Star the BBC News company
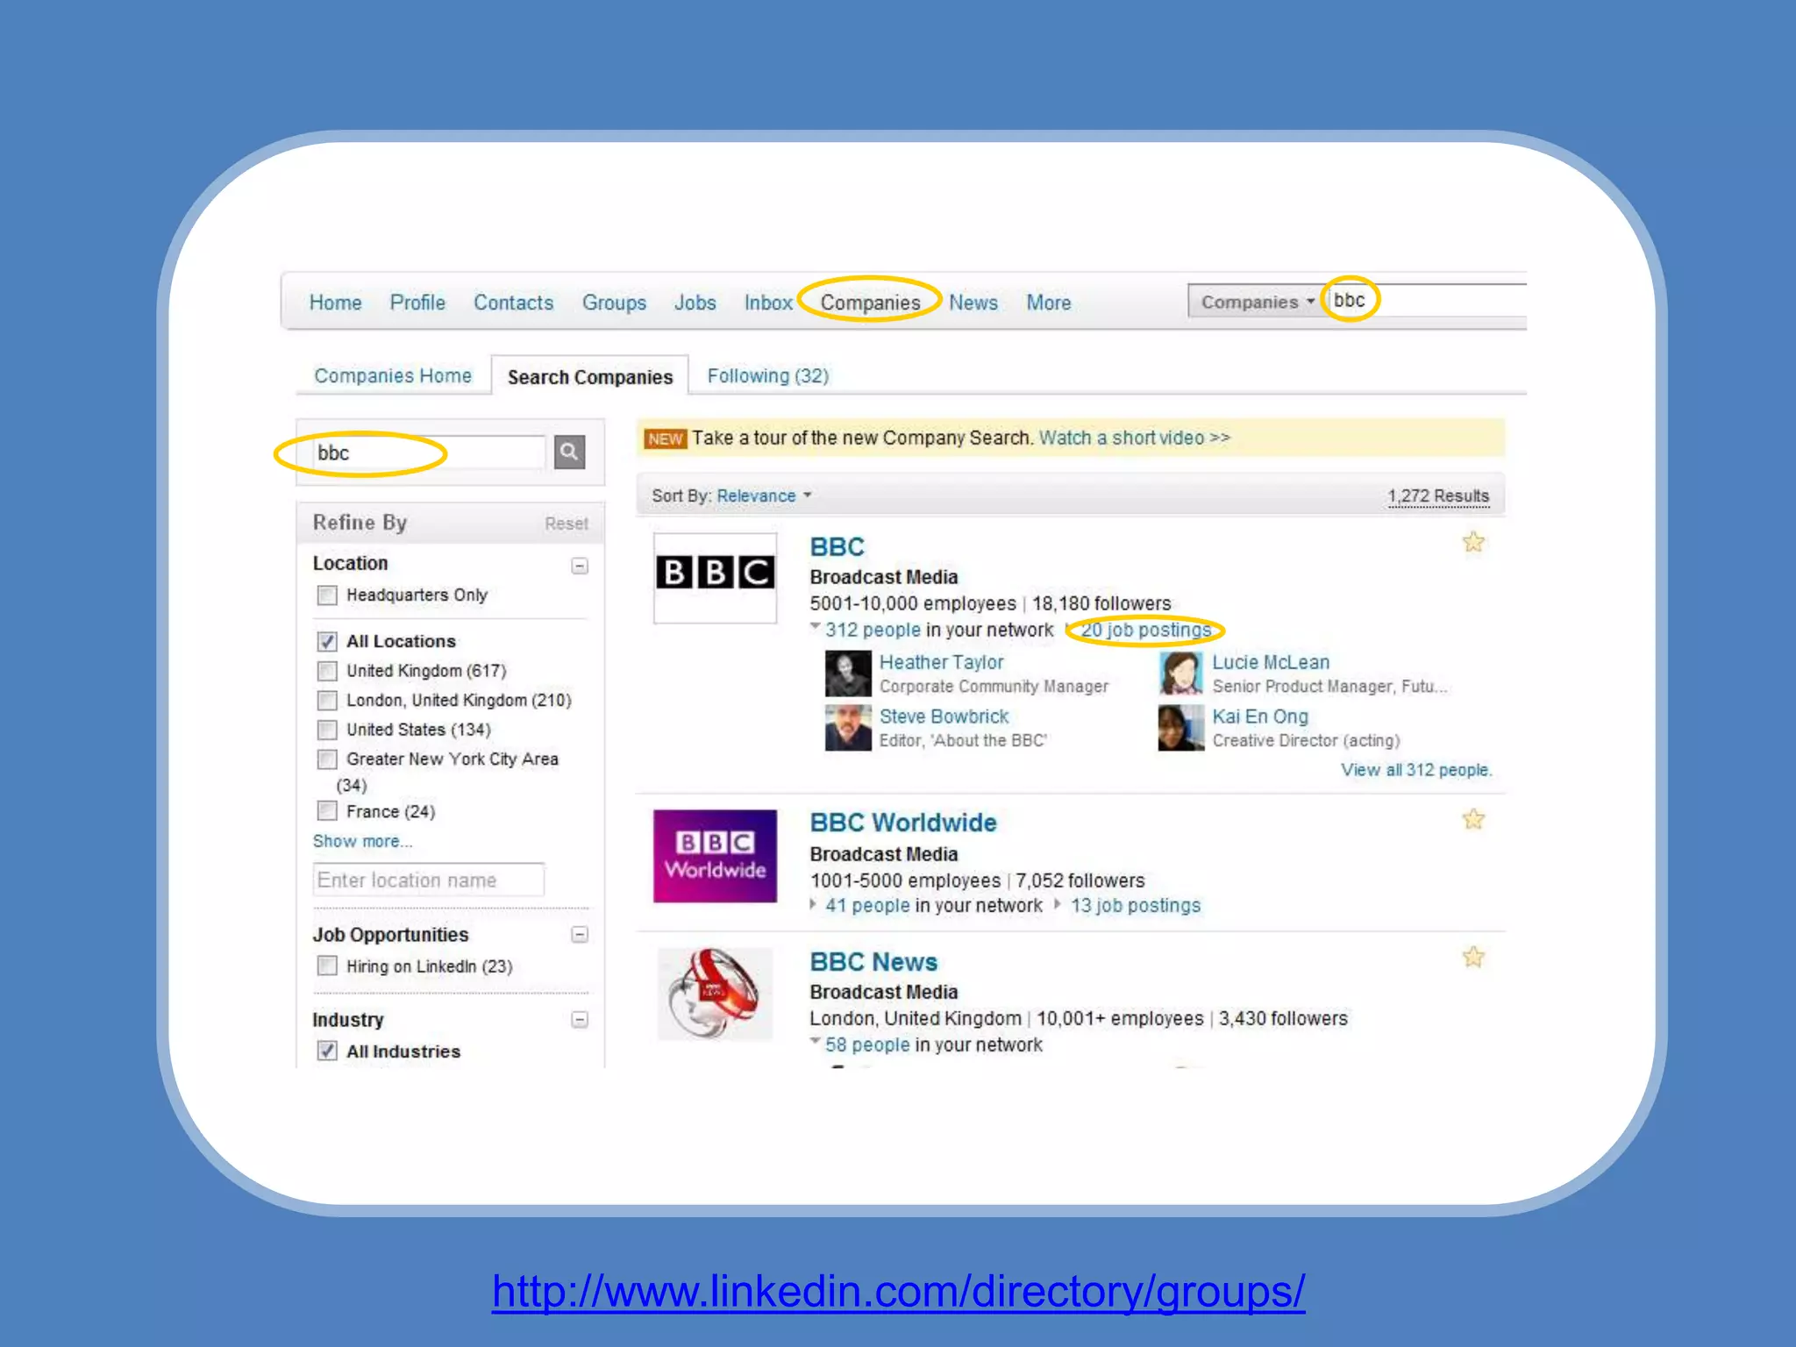 click(x=1473, y=957)
